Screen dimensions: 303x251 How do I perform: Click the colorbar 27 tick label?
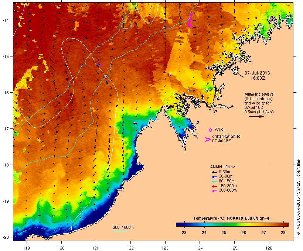click(263, 233)
